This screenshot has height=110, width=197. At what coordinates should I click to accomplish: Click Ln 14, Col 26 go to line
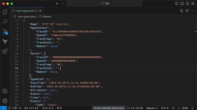tap(135, 108)
